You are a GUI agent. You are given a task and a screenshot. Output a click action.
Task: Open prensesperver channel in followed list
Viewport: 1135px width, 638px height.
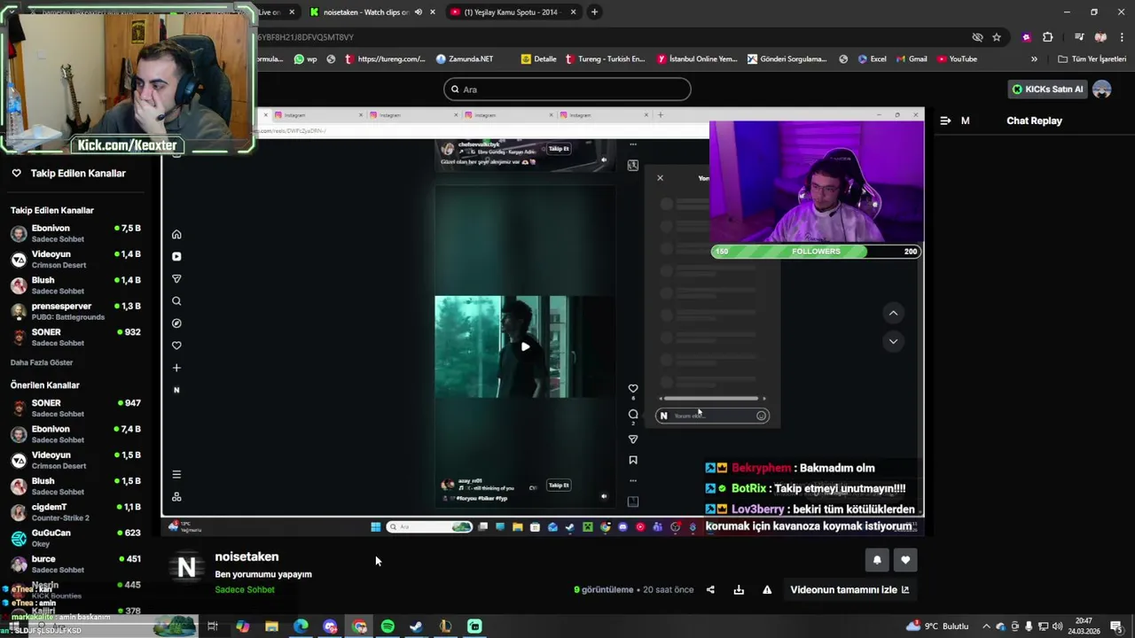(75, 311)
